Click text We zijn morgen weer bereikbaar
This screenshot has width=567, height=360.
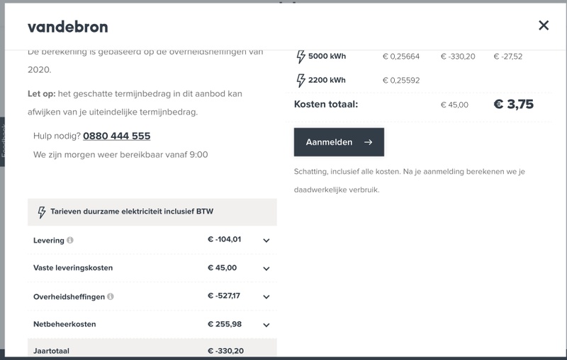(120, 155)
